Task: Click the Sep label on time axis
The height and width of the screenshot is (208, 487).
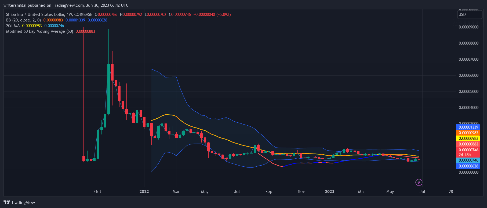Action: point(269,192)
